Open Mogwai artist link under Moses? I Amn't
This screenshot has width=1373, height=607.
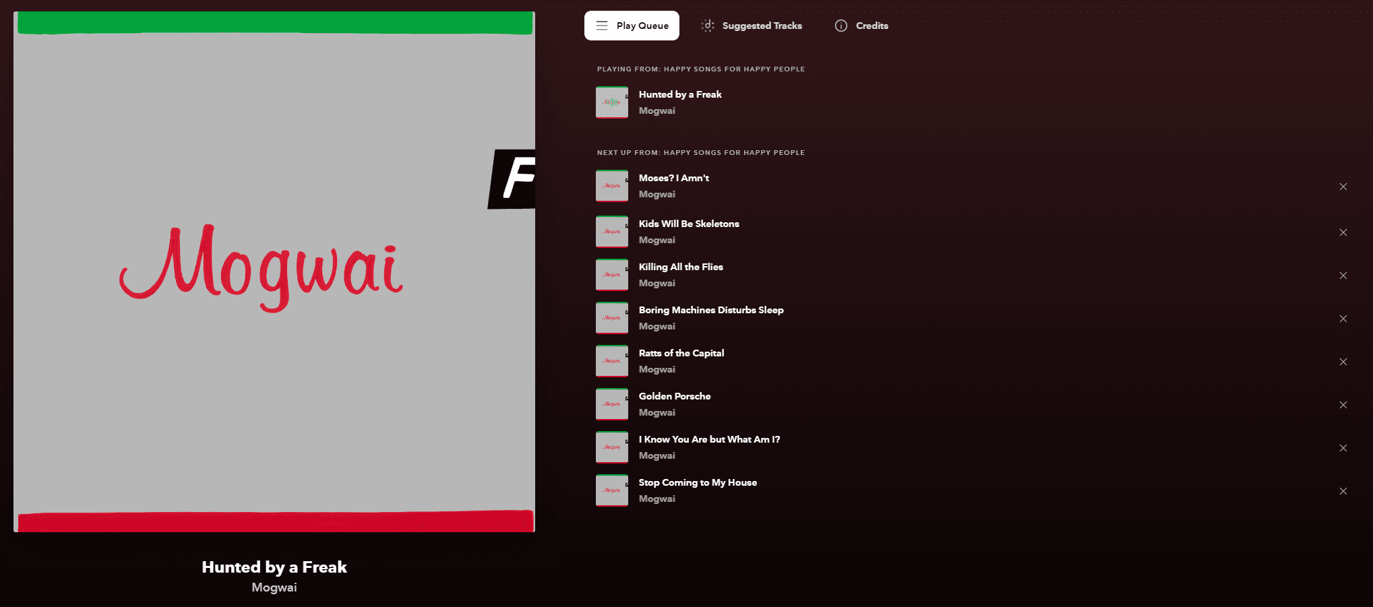657,194
